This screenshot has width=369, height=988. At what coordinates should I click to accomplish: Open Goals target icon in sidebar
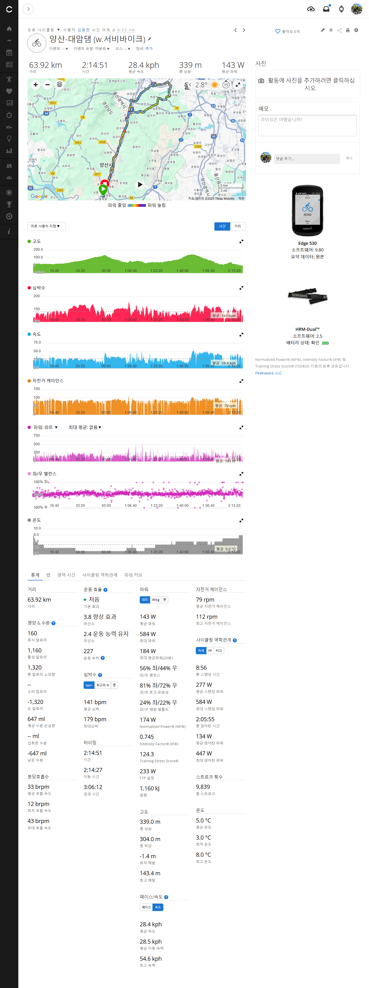pos(9,216)
